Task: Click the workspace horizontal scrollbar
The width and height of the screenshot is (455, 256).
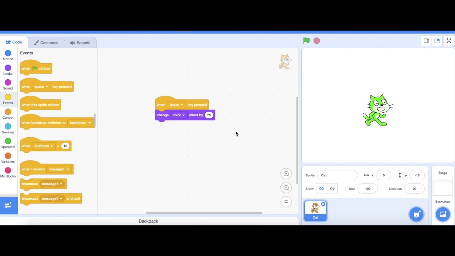Action: 204,213
